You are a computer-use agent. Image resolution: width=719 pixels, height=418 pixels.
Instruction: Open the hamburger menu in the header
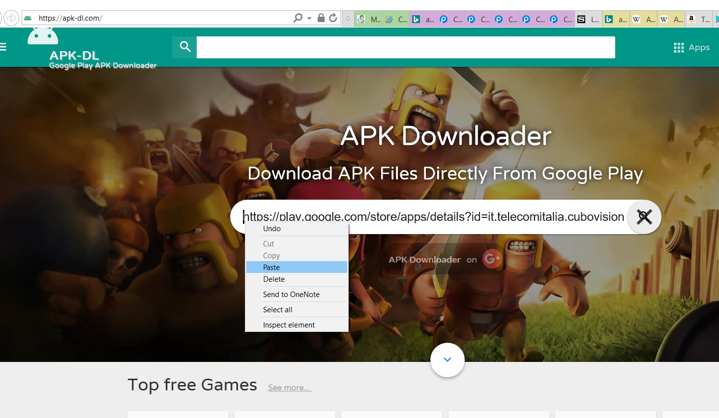(3, 47)
